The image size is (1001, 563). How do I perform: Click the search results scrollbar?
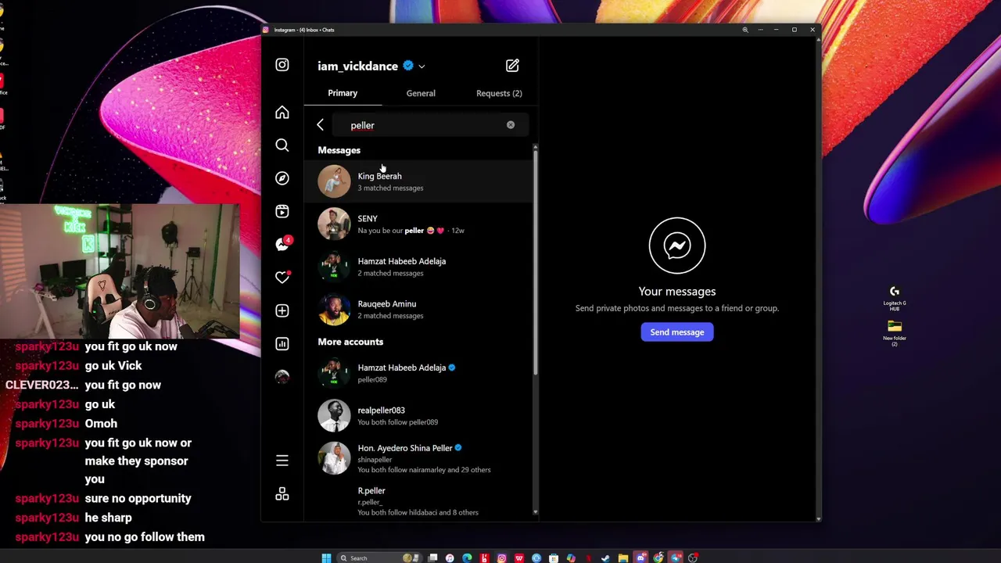coord(535,262)
